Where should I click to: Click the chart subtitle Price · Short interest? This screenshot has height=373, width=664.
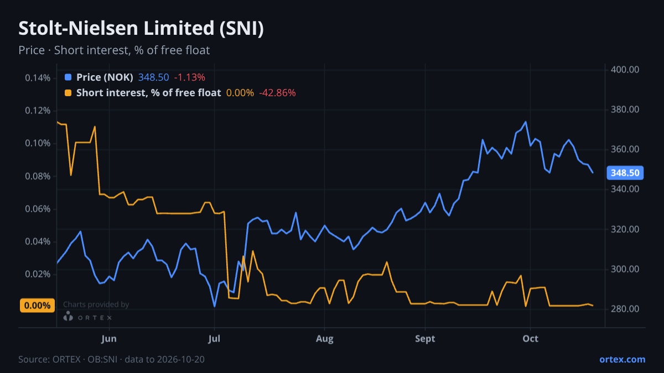tap(114, 50)
